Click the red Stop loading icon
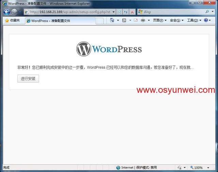 pyautogui.click(x=132, y=12)
